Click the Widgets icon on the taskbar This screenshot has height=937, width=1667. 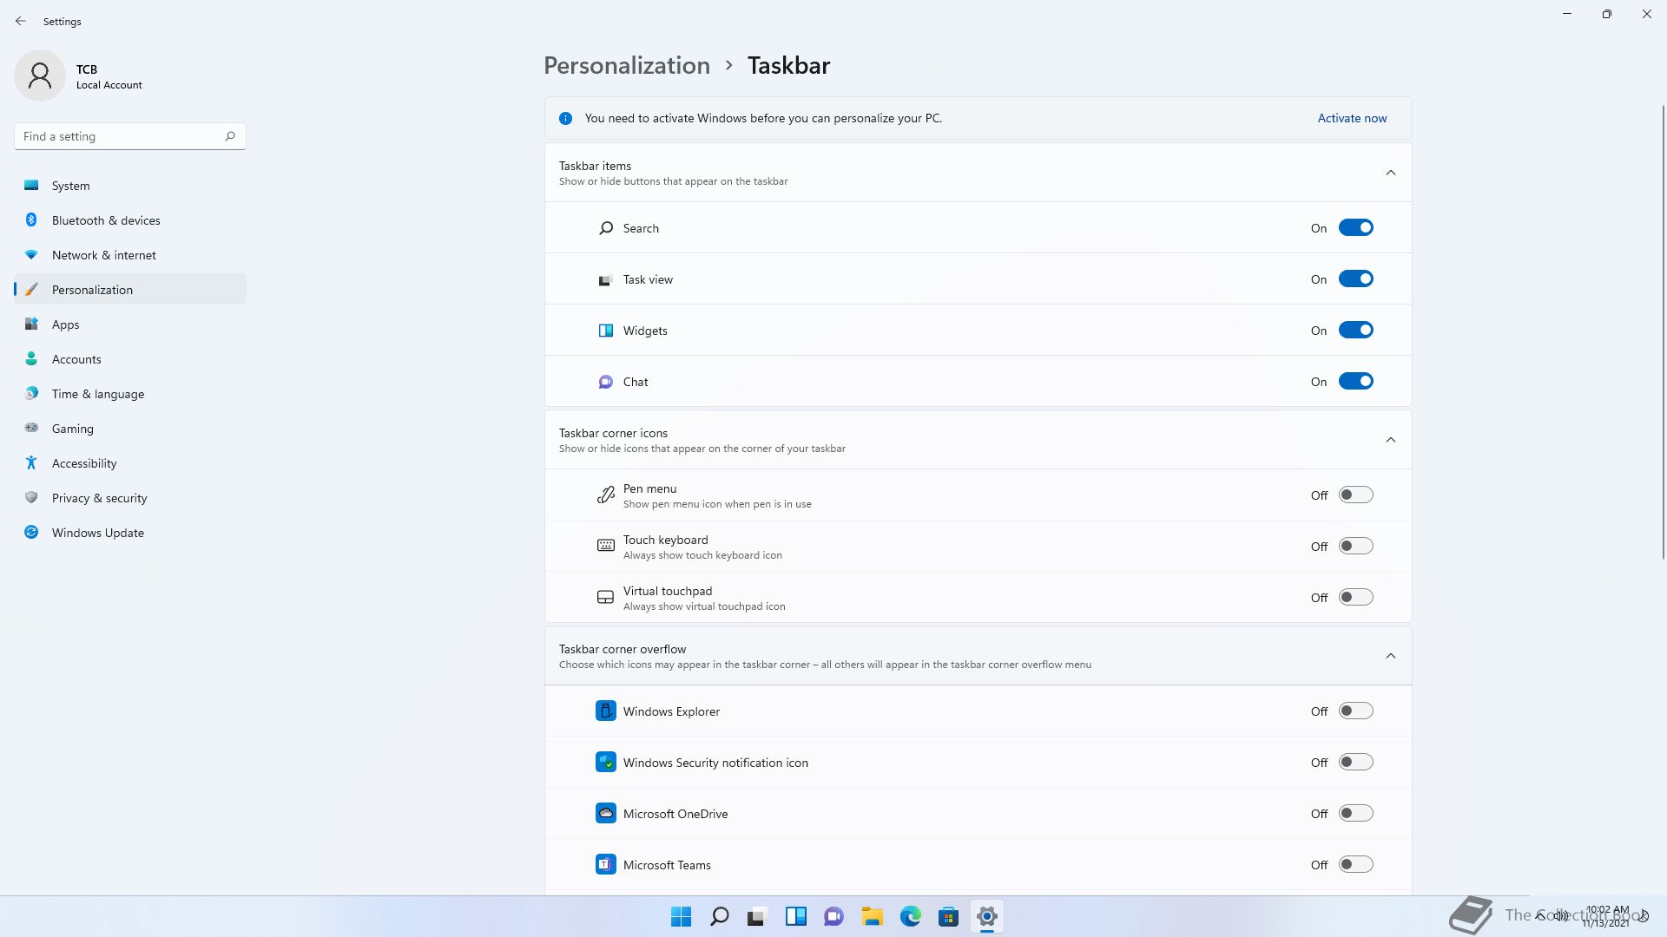coord(795,916)
